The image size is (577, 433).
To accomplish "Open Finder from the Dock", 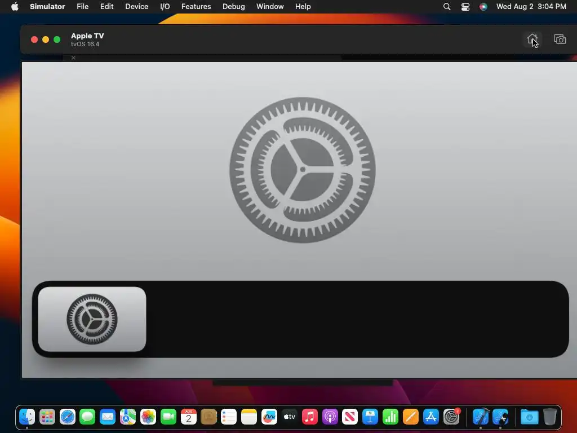I will (27, 417).
